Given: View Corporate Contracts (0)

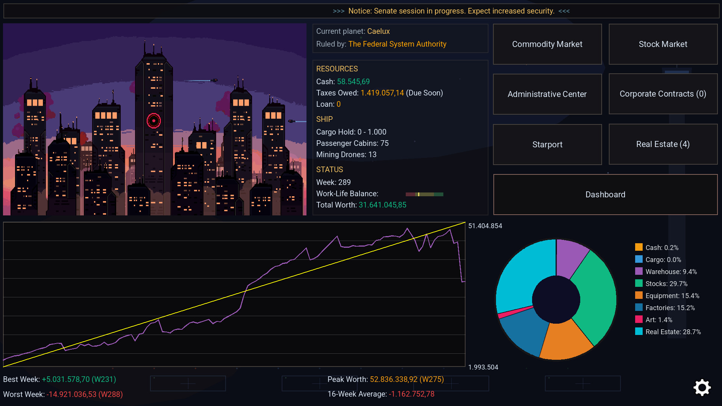Looking at the screenshot, I should click(x=663, y=94).
